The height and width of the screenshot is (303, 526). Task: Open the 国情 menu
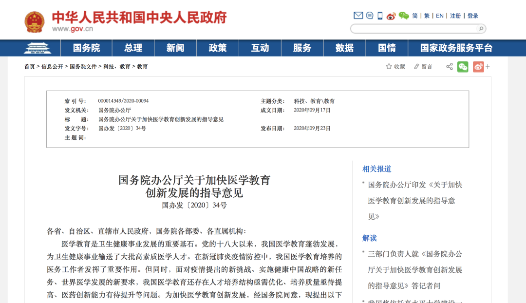(387, 48)
